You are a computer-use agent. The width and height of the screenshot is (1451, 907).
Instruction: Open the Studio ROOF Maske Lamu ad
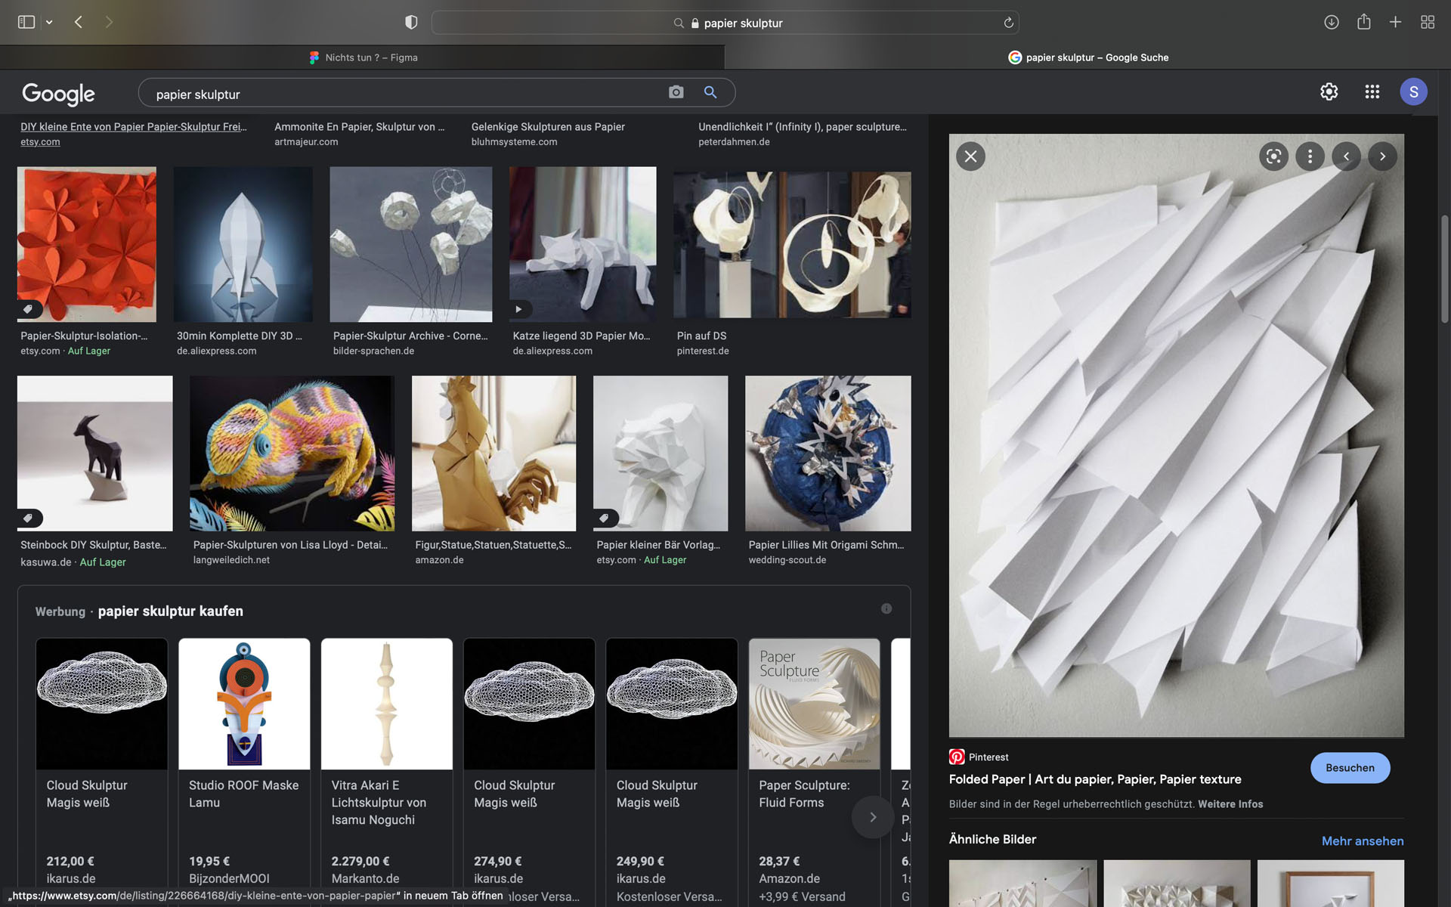244,771
